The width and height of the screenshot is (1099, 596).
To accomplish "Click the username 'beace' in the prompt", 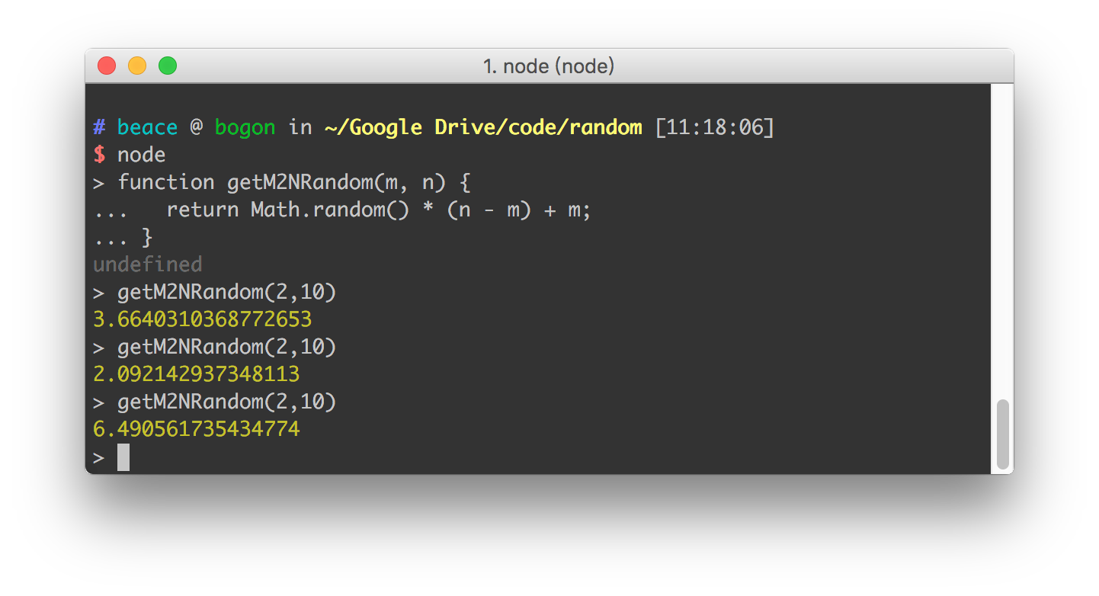I will coord(148,127).
